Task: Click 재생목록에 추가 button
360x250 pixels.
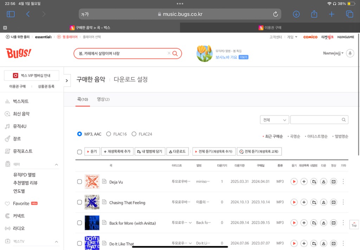Action: [117, 151]
